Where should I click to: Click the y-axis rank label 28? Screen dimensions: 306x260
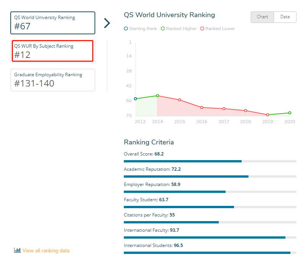coord(129,71)
